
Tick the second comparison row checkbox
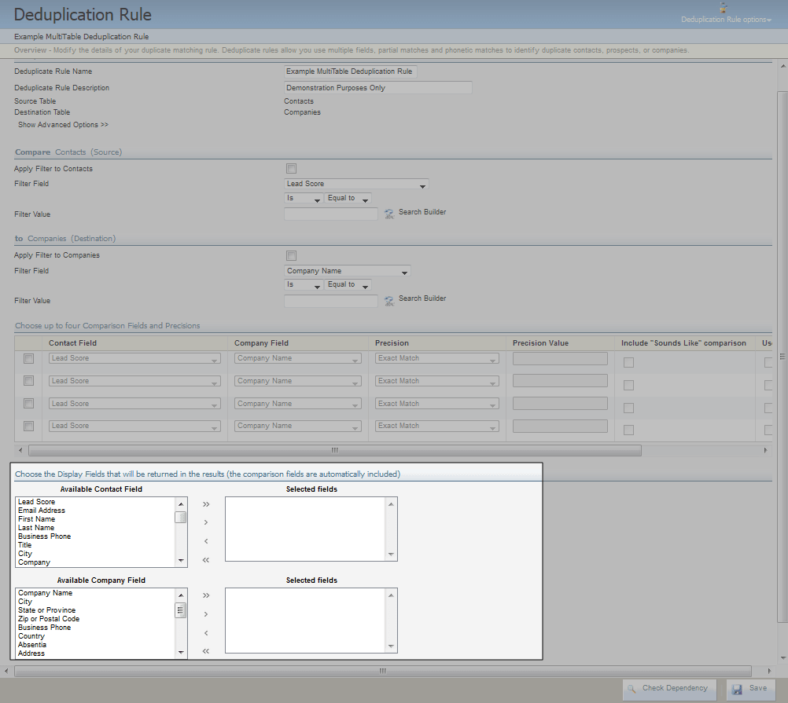[x=28, y=381]
